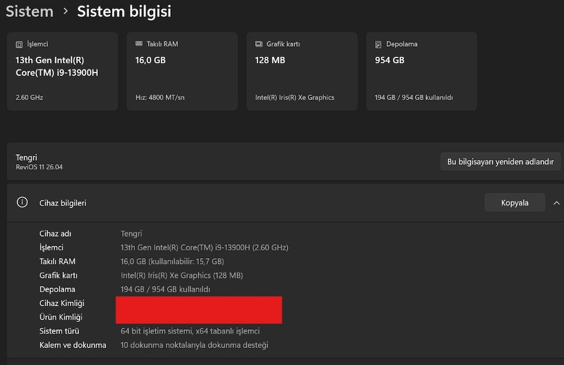This screenshot has width=564, height=365.
Task: Open the İşlemci i9-13900H summary card
Action: tap(63, 71)
